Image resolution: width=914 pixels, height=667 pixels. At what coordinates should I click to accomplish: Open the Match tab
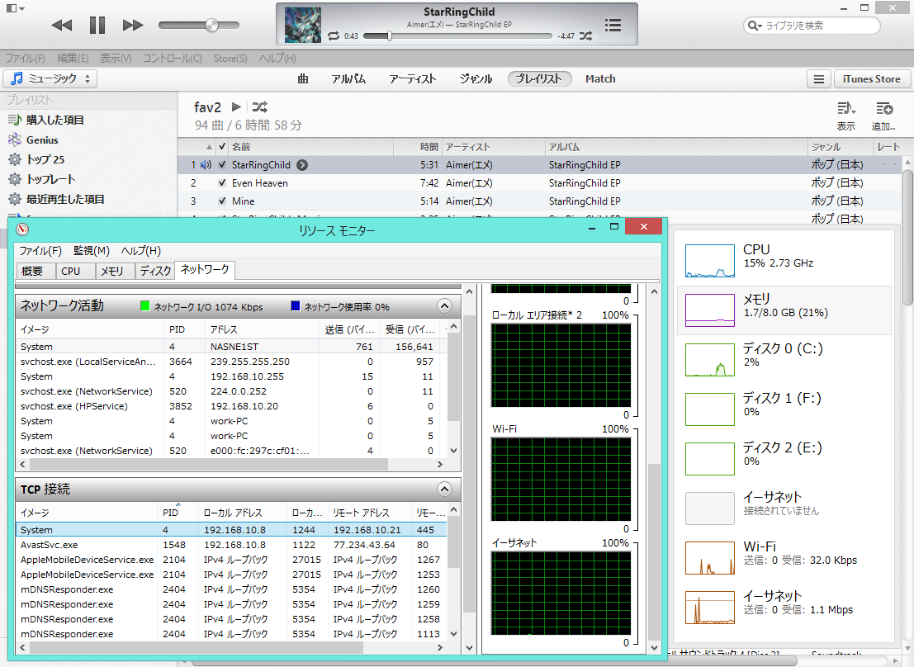600,78
